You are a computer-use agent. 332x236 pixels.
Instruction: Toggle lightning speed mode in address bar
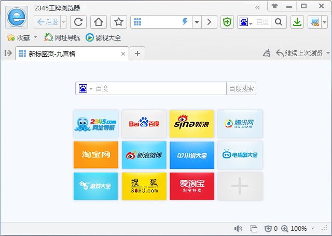[185, 22]
